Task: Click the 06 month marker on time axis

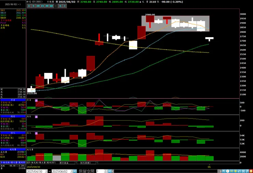Action: pyautogui.click(x=209, y=167)
